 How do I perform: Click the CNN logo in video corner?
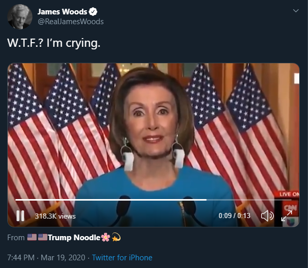[x=290, y=208]
